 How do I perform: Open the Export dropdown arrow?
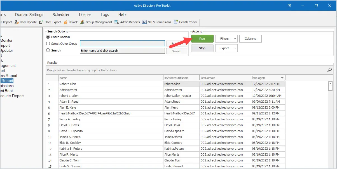pyautogui.click(x=235, y=48)
